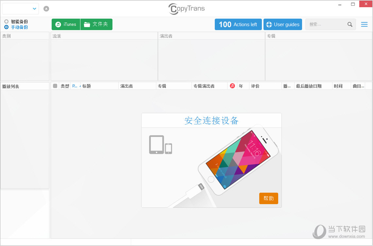Sort by the red music note column
The width and height of the screenshot is (373, 246).
click(232, 86)
